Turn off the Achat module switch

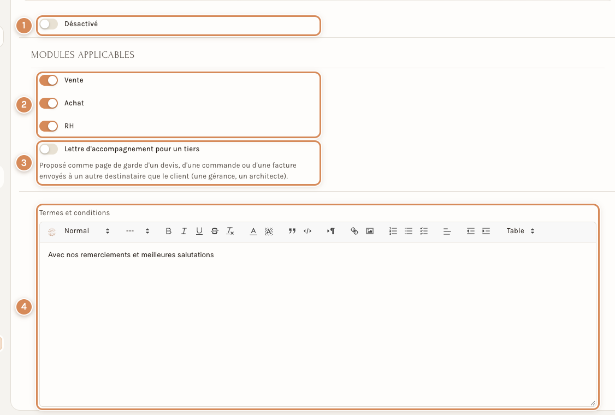tap(49, 103)
